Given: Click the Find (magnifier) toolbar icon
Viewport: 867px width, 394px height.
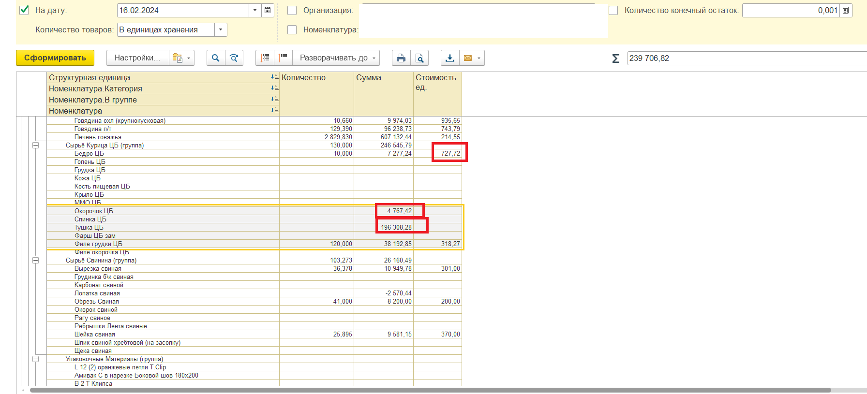Looking at the screenshot, I should point(215,58).
